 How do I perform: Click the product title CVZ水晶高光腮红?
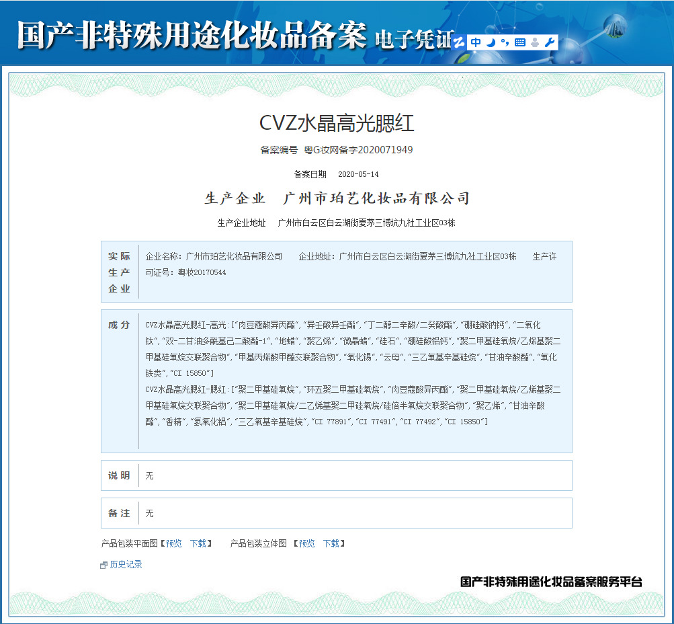337,123
